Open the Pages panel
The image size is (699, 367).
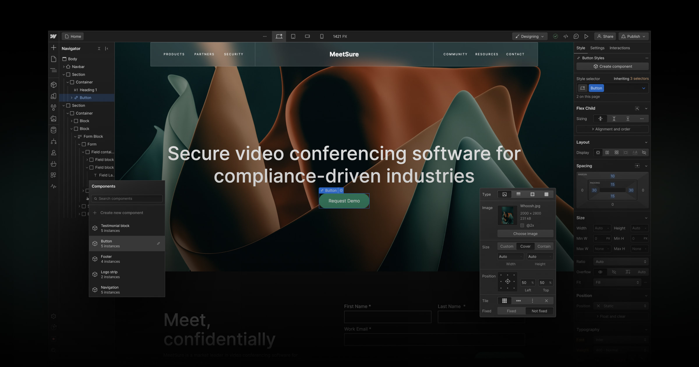(54, 59)
